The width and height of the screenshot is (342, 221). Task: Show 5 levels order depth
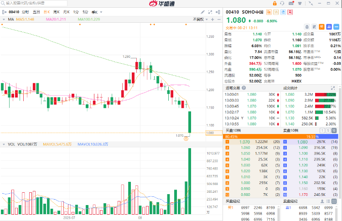tap(328, 131)
